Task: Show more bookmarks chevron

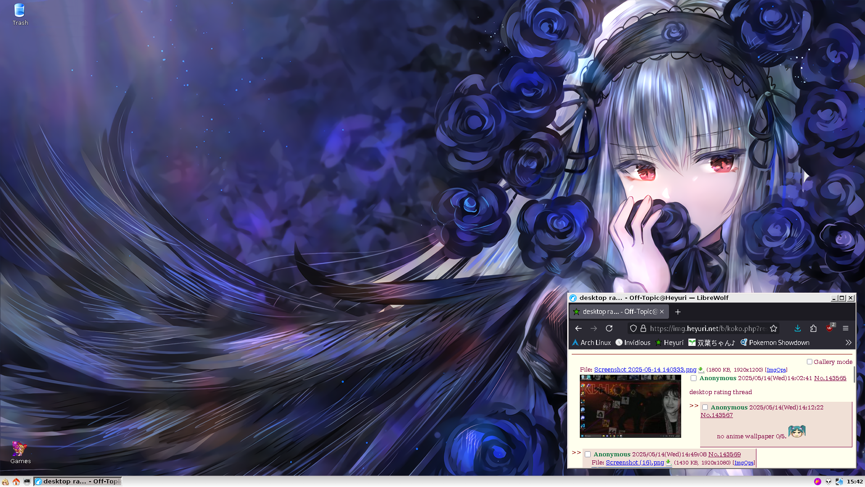Action: [x=848, y=343]
